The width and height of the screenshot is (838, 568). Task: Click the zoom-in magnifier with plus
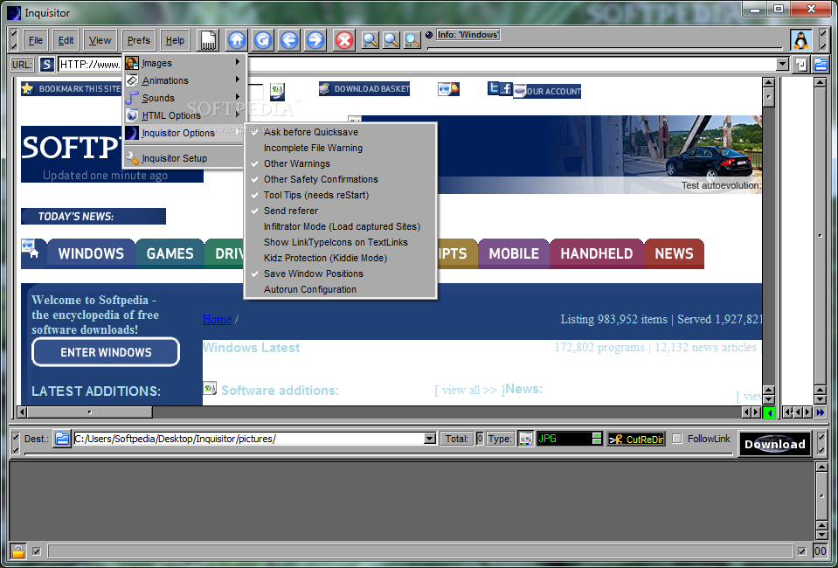371,40
